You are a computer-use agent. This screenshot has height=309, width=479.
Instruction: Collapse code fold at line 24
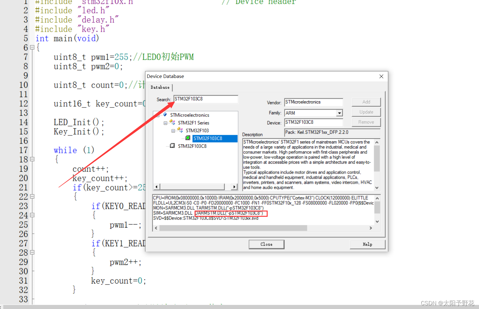click(x=32, y=215)
